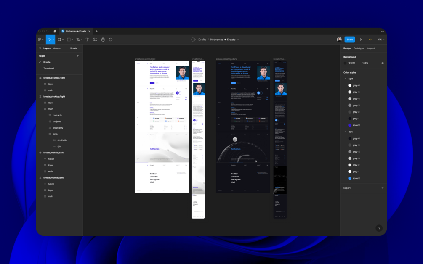Collapse the dark color styles group
The height and width of the screenshot is (264, 423).
tap(345, 132)
